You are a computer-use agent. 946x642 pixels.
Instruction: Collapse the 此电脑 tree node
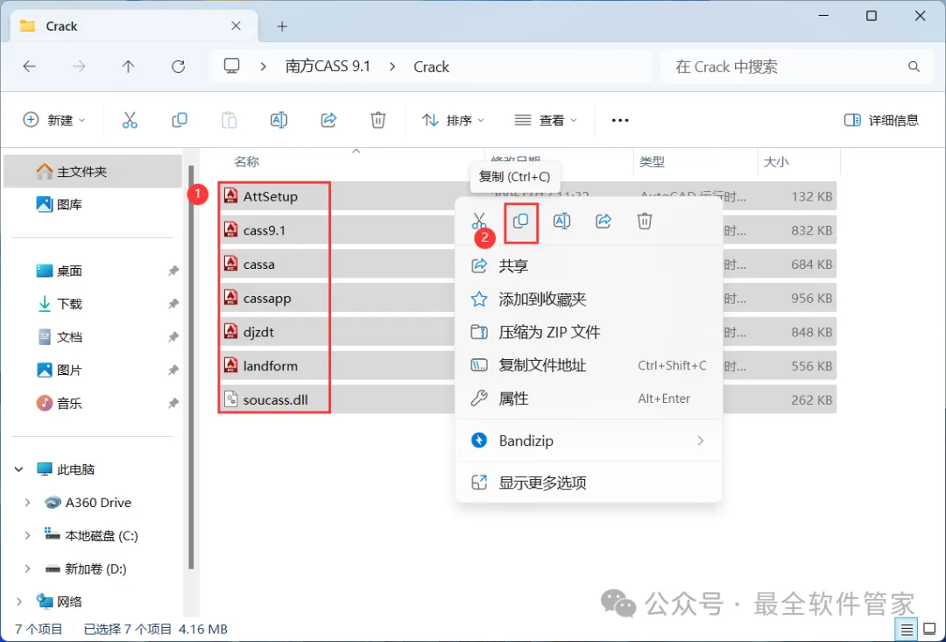point(18,469)
